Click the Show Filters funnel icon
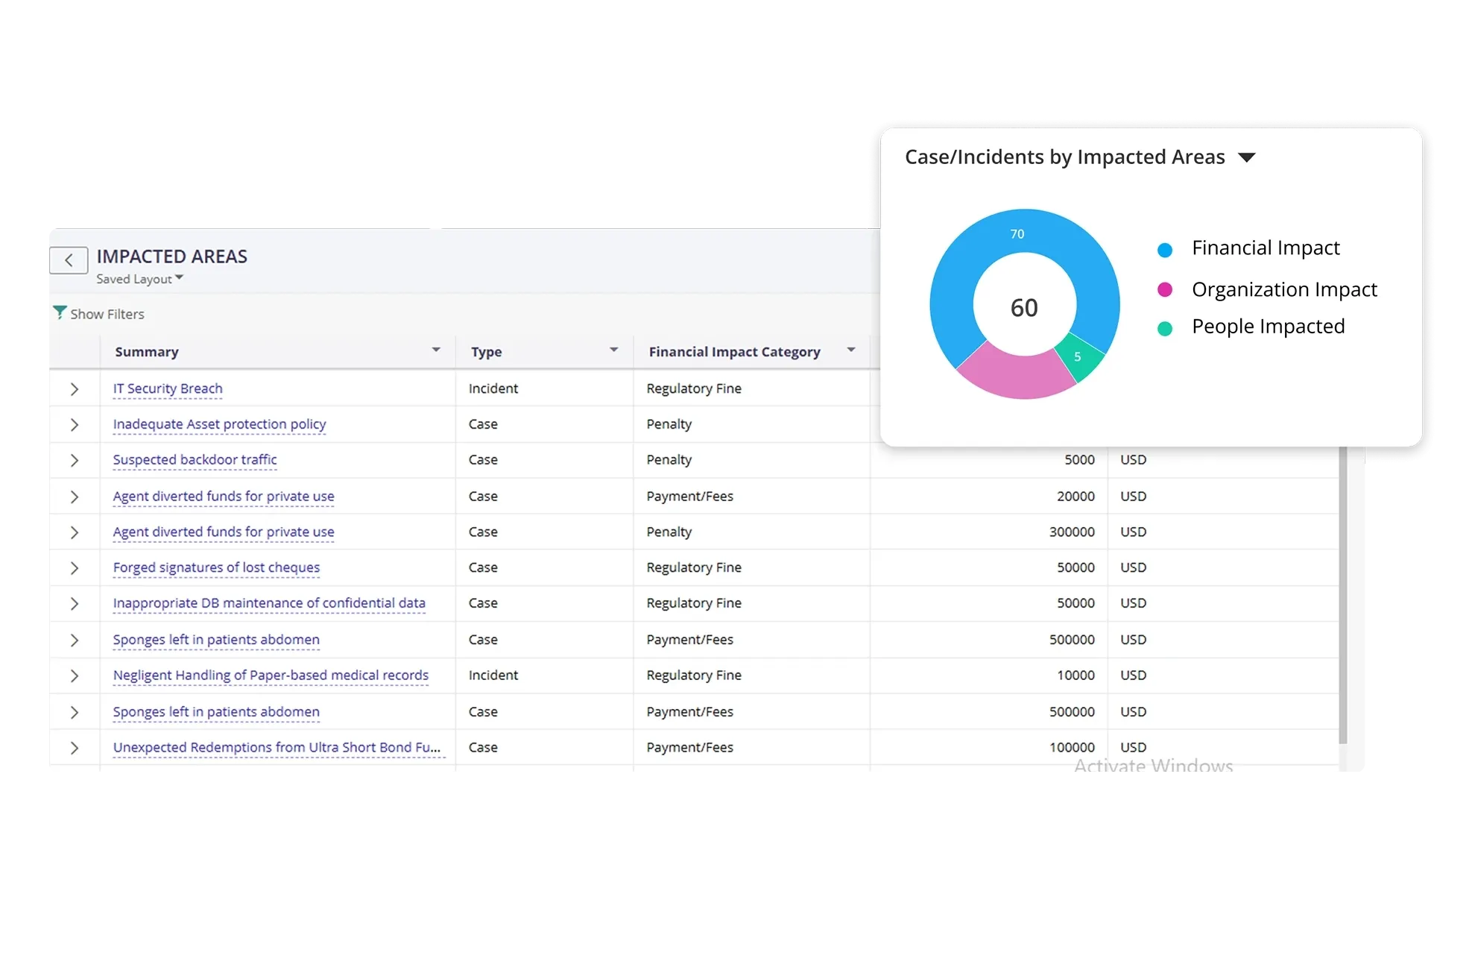Viewport: 1472px width, 979px height. 60,313
